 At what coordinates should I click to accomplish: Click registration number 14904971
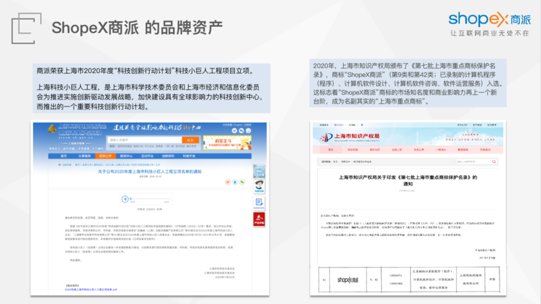[x=396, y=275]
